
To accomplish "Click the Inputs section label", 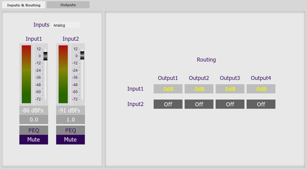I will (x=41, y=25).
